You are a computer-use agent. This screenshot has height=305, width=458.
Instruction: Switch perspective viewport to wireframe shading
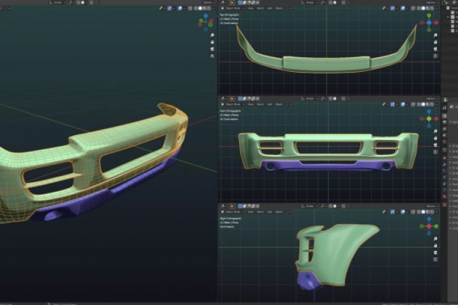(196, 8)
